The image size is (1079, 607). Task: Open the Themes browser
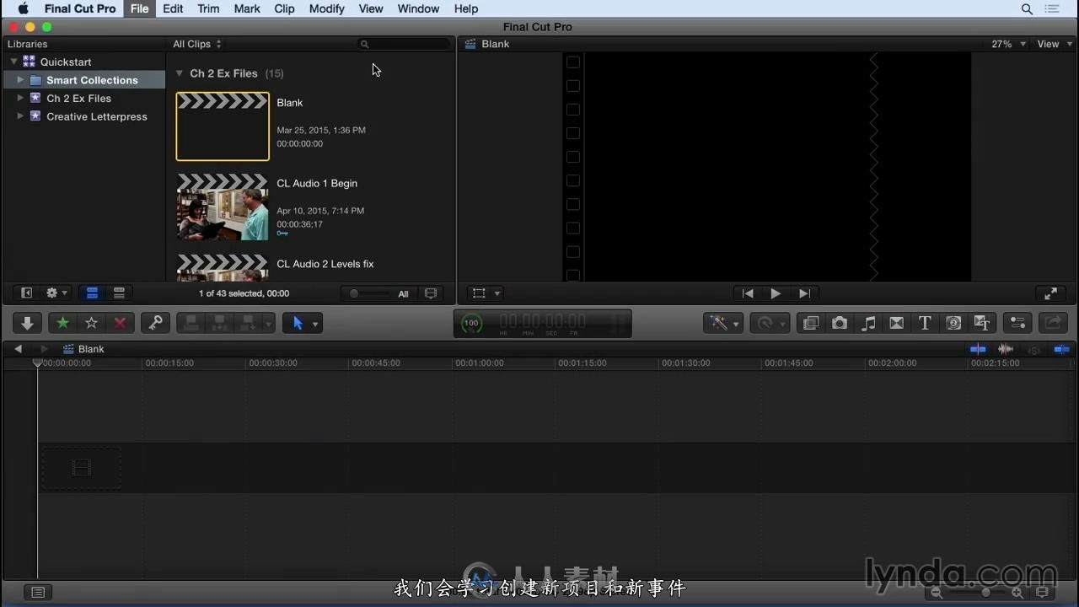pyautogui.click(x=981, y=323)
